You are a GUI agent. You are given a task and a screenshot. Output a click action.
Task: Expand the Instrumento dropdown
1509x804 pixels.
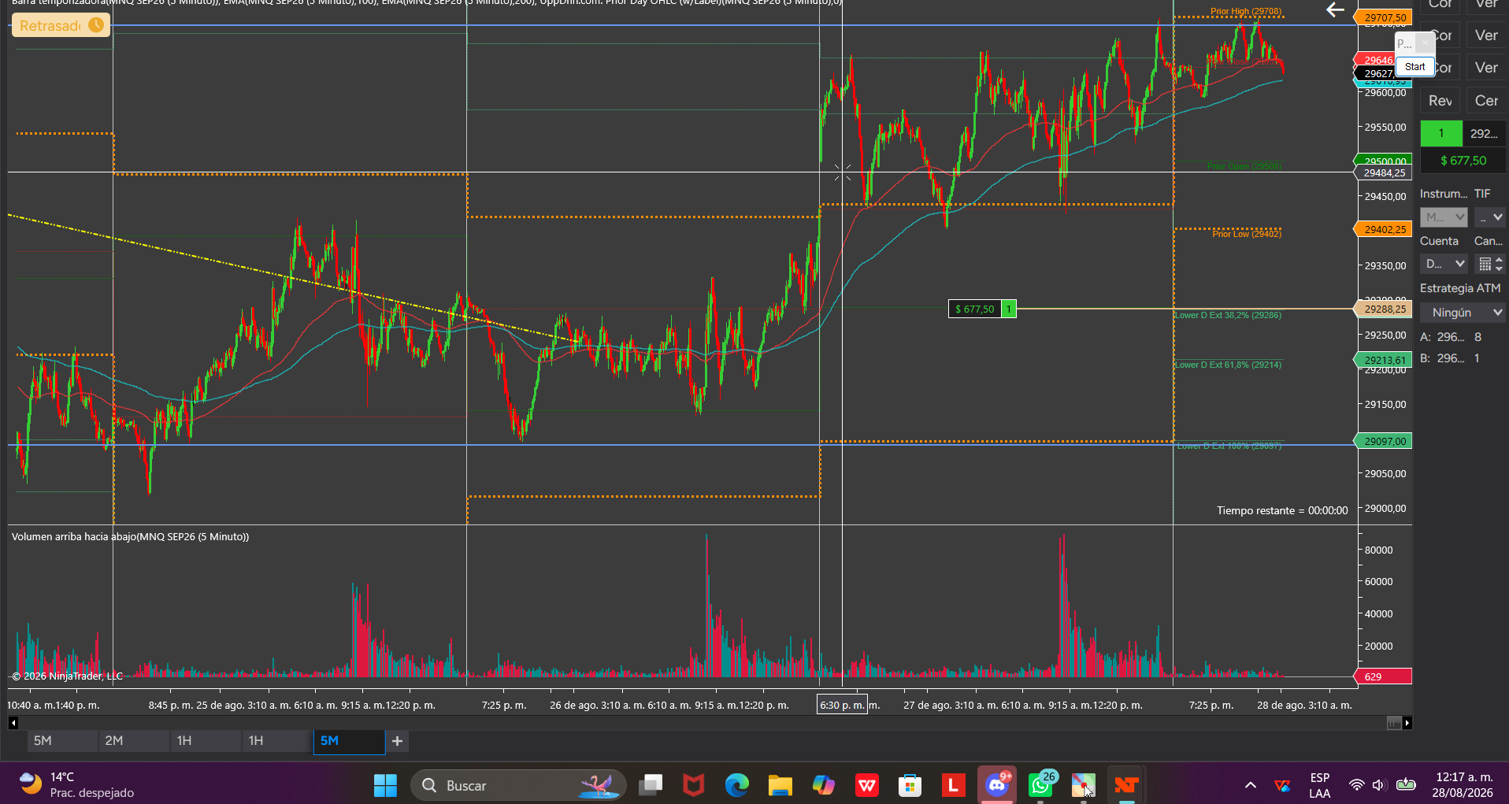[1444, 217]
